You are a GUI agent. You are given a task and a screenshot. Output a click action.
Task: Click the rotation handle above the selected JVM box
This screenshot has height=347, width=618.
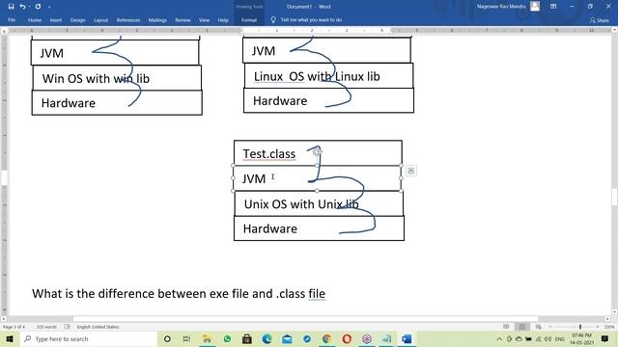(317, 151)
